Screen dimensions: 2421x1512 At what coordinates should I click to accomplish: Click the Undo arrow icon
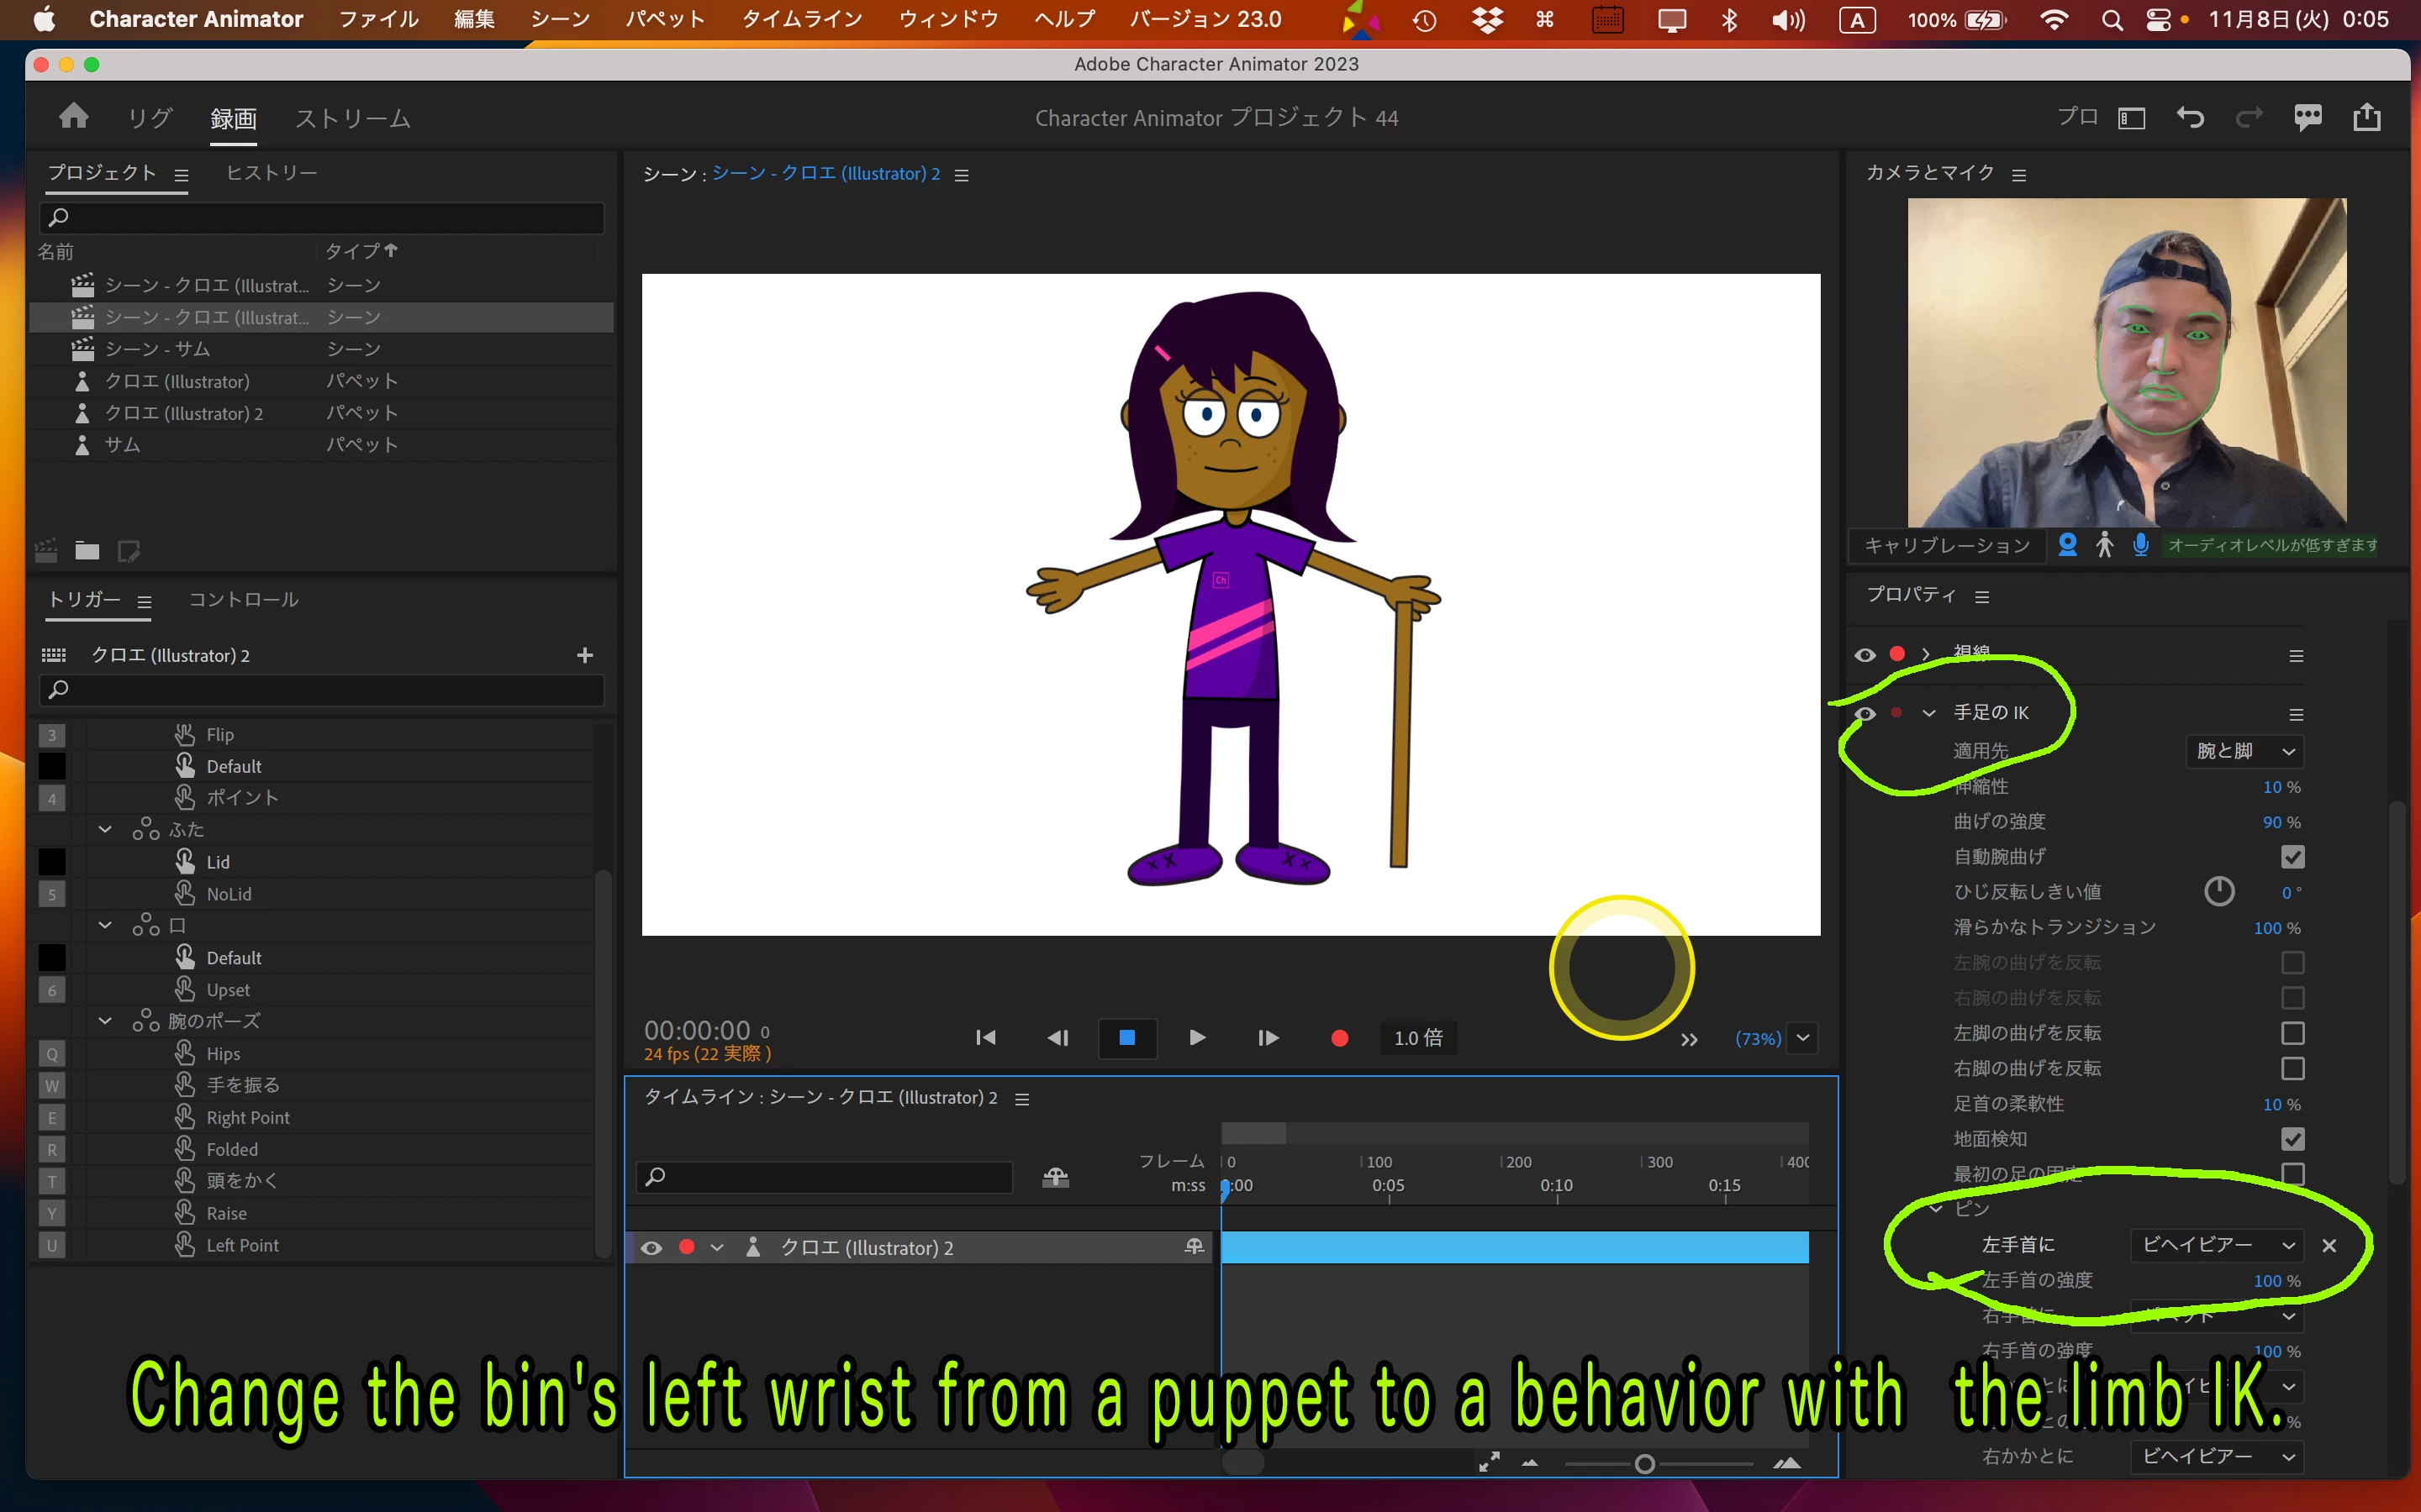point(2190,118)
